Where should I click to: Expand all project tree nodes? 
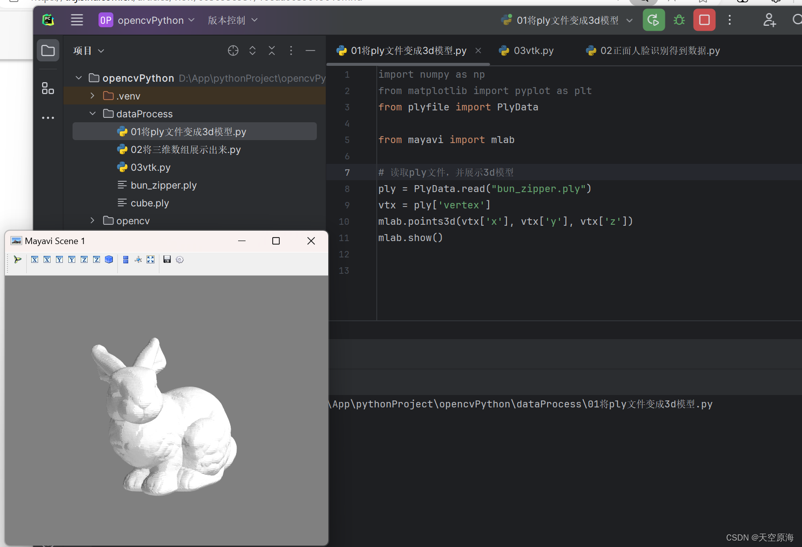tap(252, 50)
